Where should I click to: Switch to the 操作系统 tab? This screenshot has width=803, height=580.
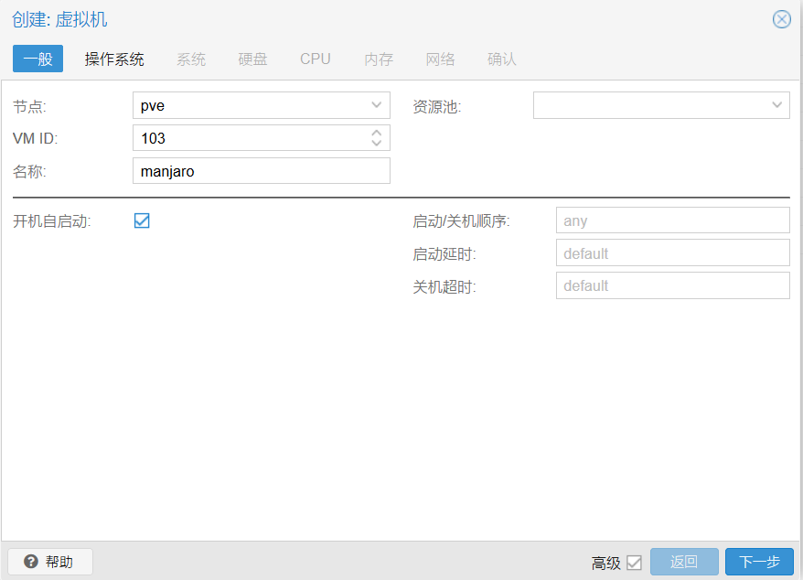pos(114,59)
